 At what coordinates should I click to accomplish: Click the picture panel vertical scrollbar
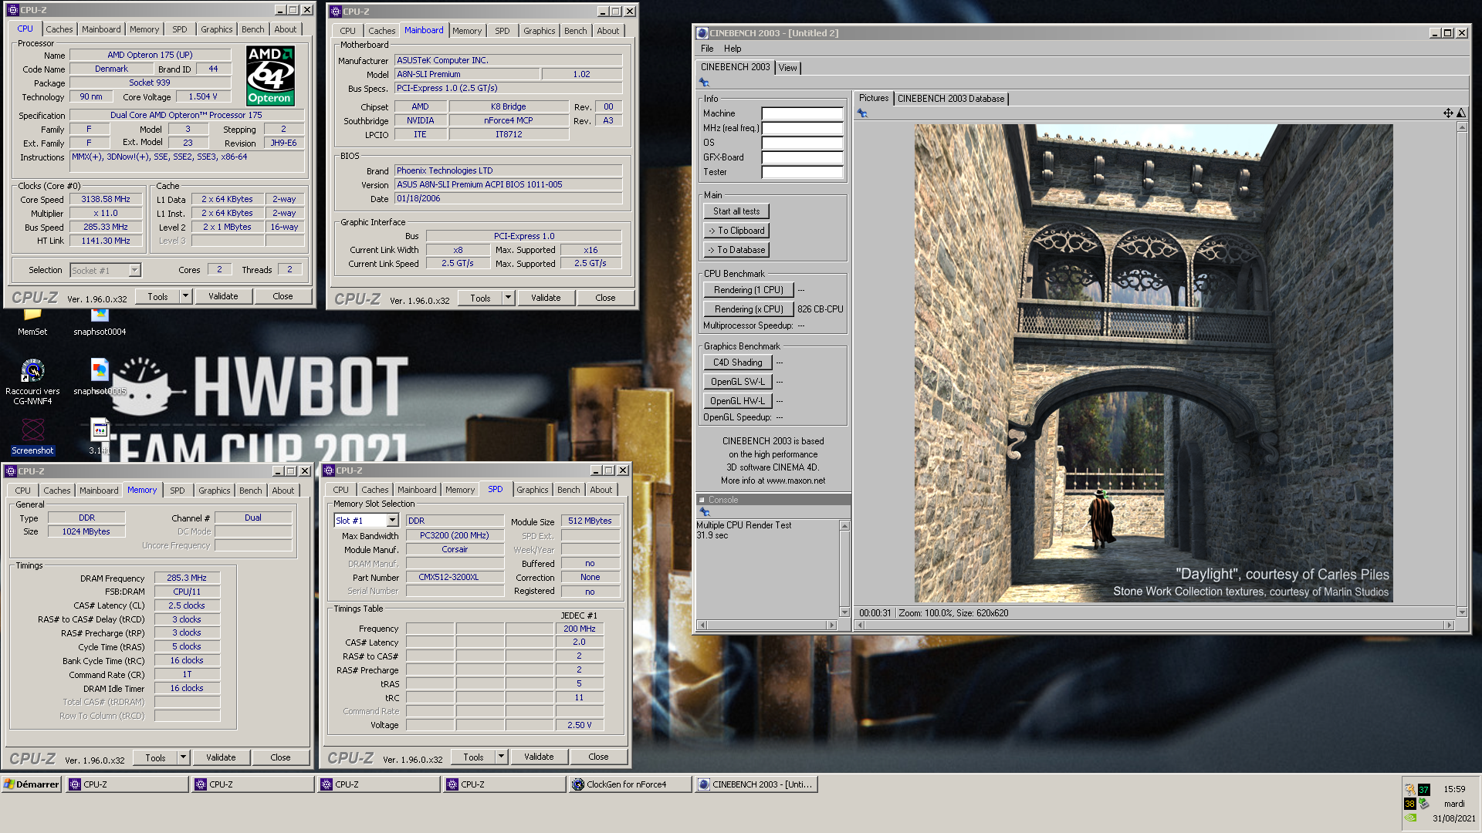pos(1461,369)
